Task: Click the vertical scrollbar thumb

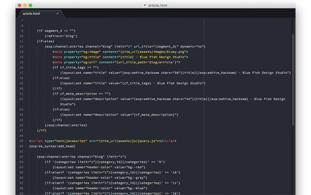Action: [x=293, y=80]
